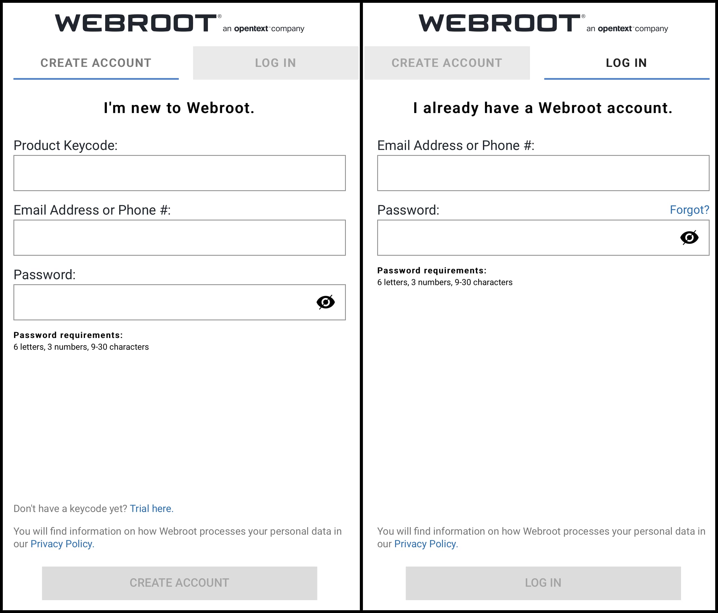718x613 pixels.
Task: Click the Webroot logo in the left panel
Action: click(136, 23)
